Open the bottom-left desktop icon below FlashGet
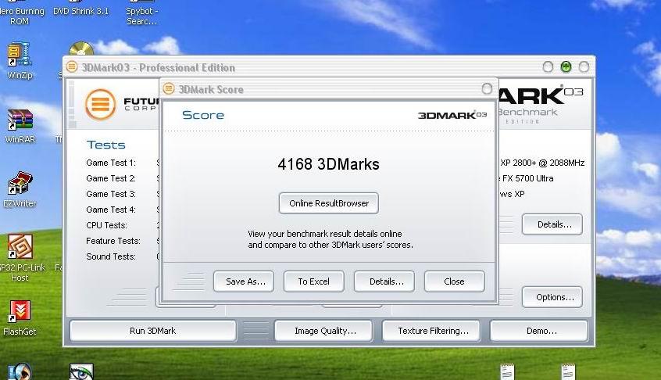This screenshot has width=661, height=380. point(20,371)
